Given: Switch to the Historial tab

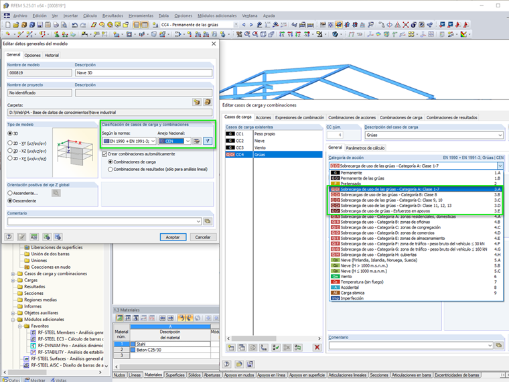Looking at the screenshot, I should (x=52, y=55).
